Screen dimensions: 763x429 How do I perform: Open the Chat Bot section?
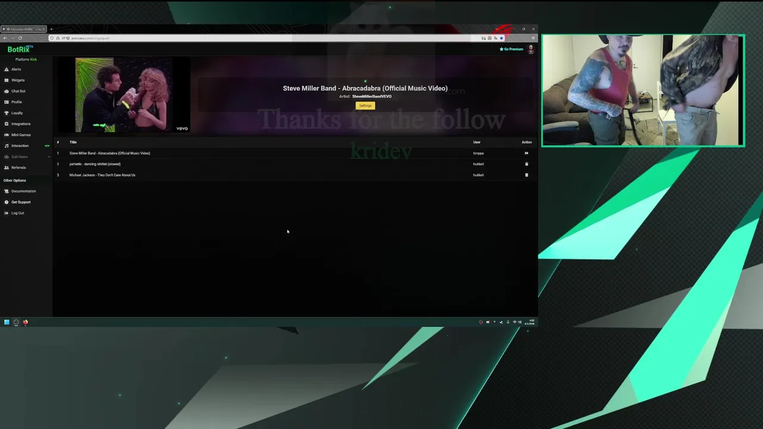(18, 91)
